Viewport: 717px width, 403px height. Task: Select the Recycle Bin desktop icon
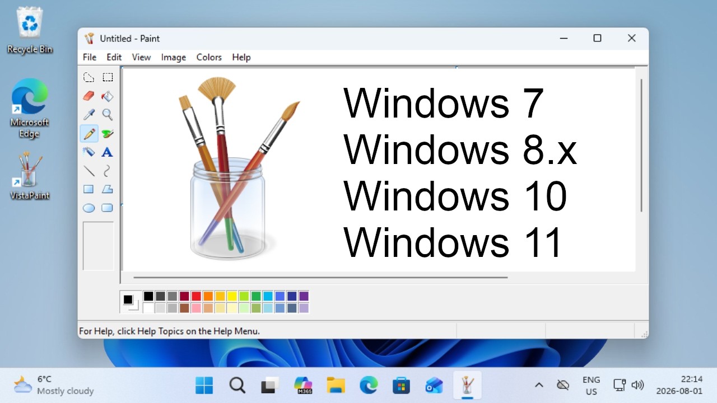click(30, 31)
